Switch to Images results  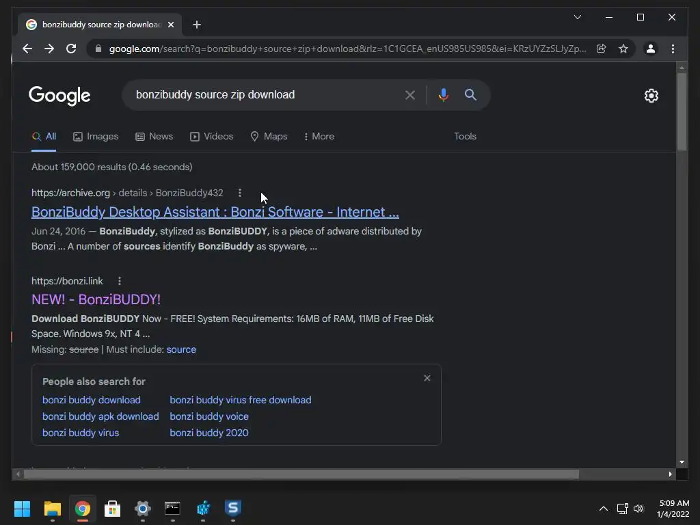pos(96,136)
